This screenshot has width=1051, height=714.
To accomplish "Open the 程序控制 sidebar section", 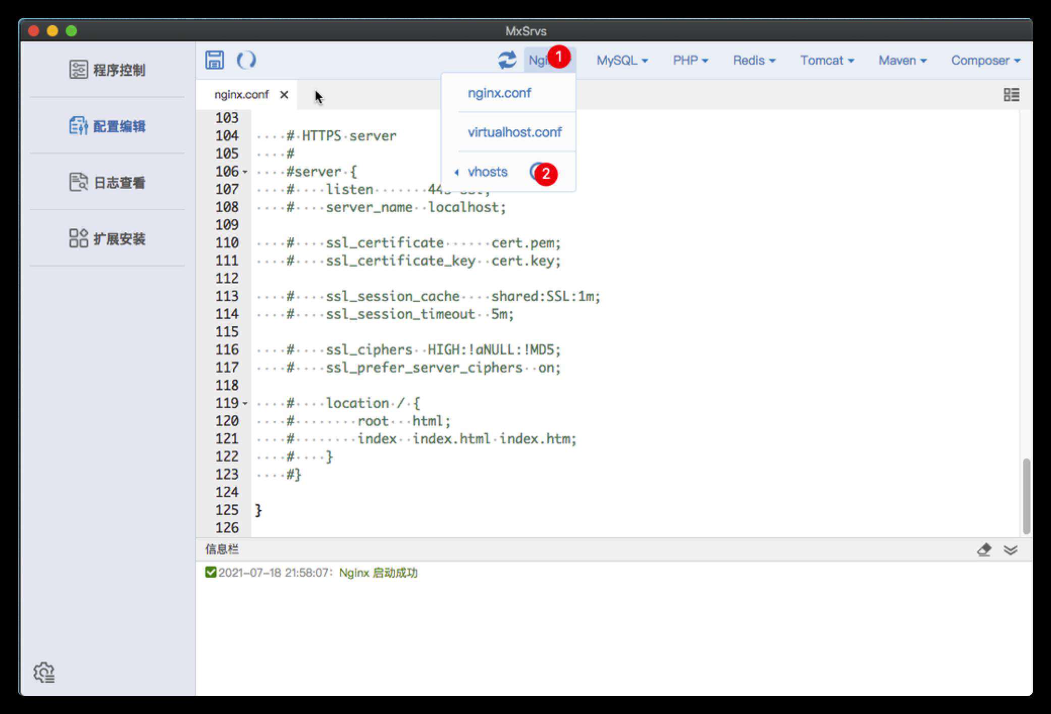I will (x=107, y=70).
